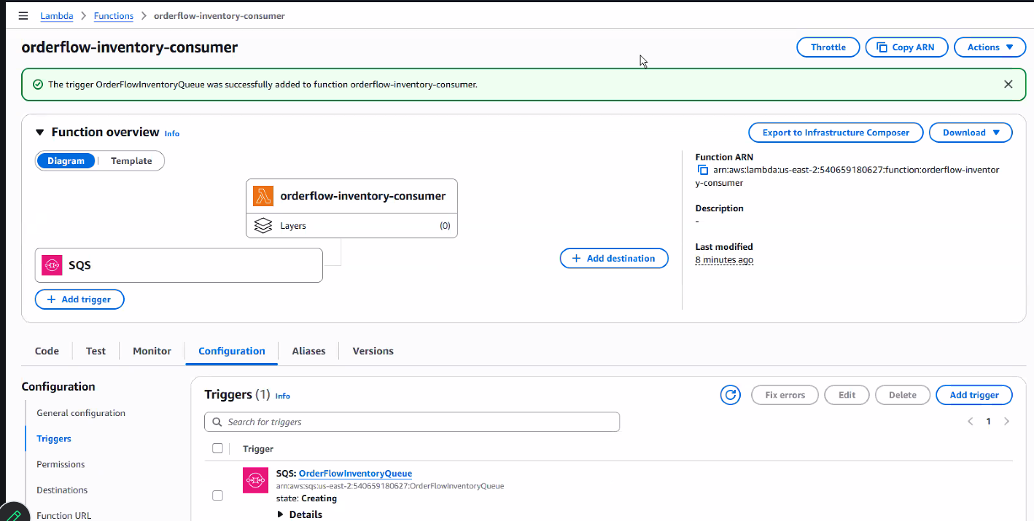Click the SQS icon in the trigger row

pos(256,479)
